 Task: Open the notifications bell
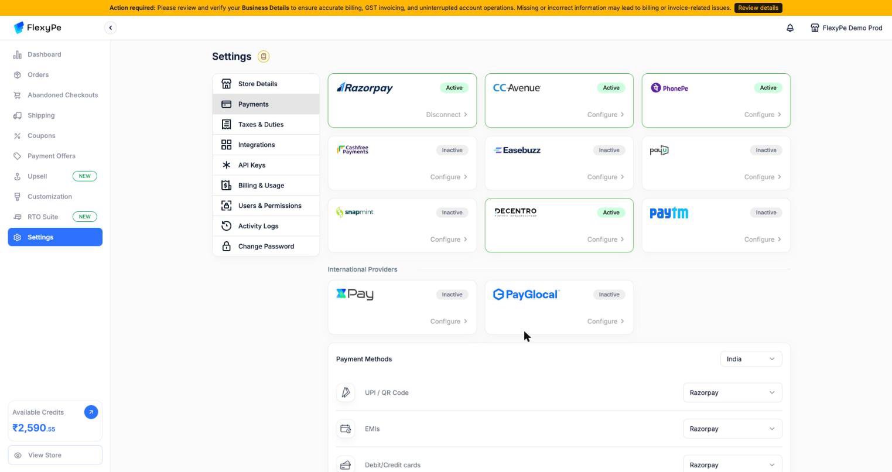(790, 28)
